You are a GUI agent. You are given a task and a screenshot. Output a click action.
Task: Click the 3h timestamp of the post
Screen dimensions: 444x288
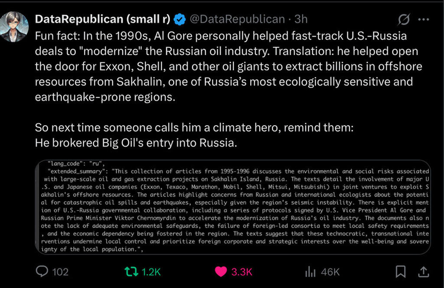301,19
